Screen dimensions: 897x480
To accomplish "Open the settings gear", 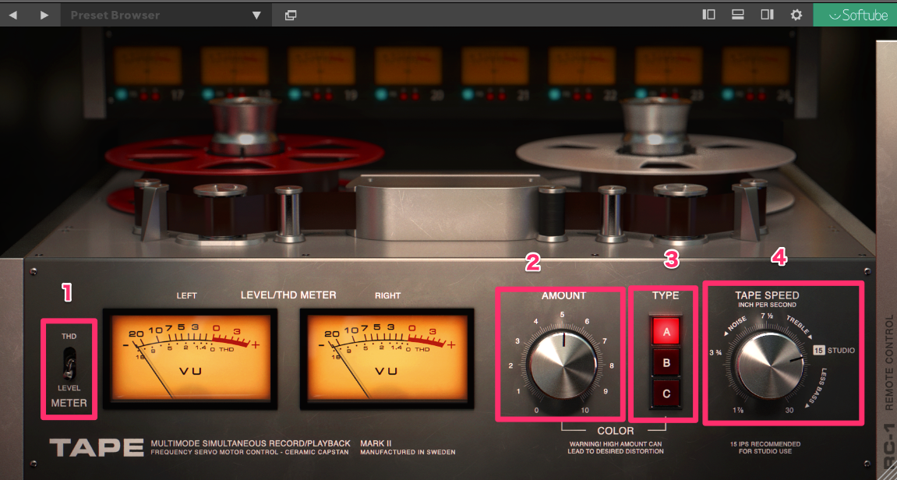I will click(x=796, y=15).
